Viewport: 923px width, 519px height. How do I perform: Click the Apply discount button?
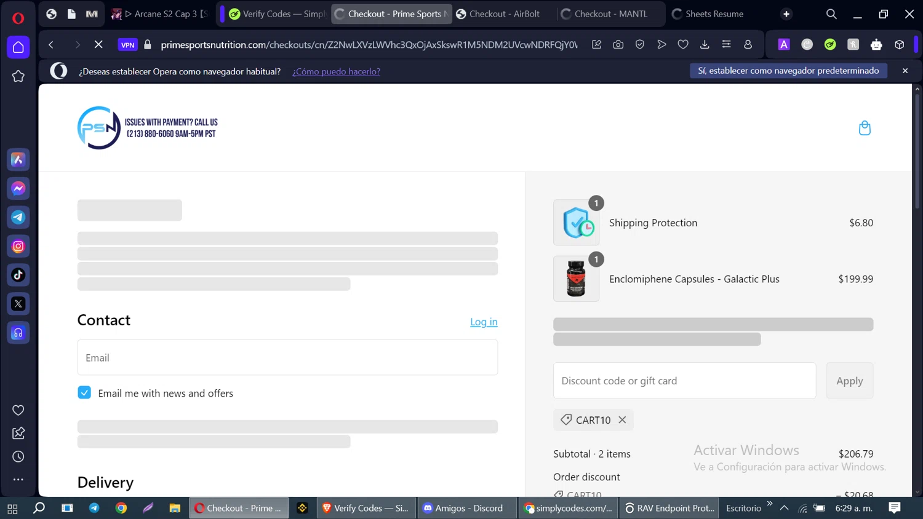pyautogui.click(x=850, y=381)
